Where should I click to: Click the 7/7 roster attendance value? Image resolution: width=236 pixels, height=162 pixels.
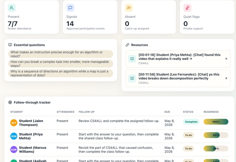tap(13, 24)
